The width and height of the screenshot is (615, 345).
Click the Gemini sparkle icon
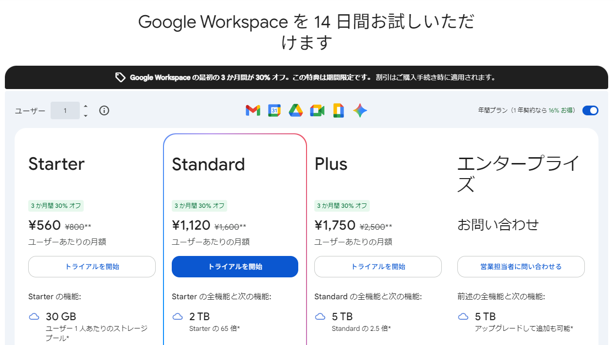click(360, 110)
